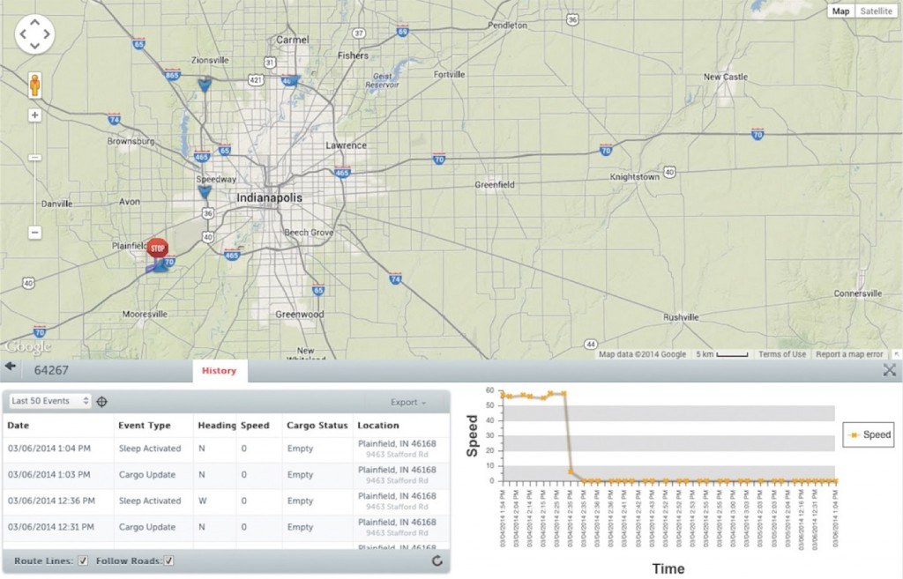Click the blue marker near Zionsville

(205, 85)
